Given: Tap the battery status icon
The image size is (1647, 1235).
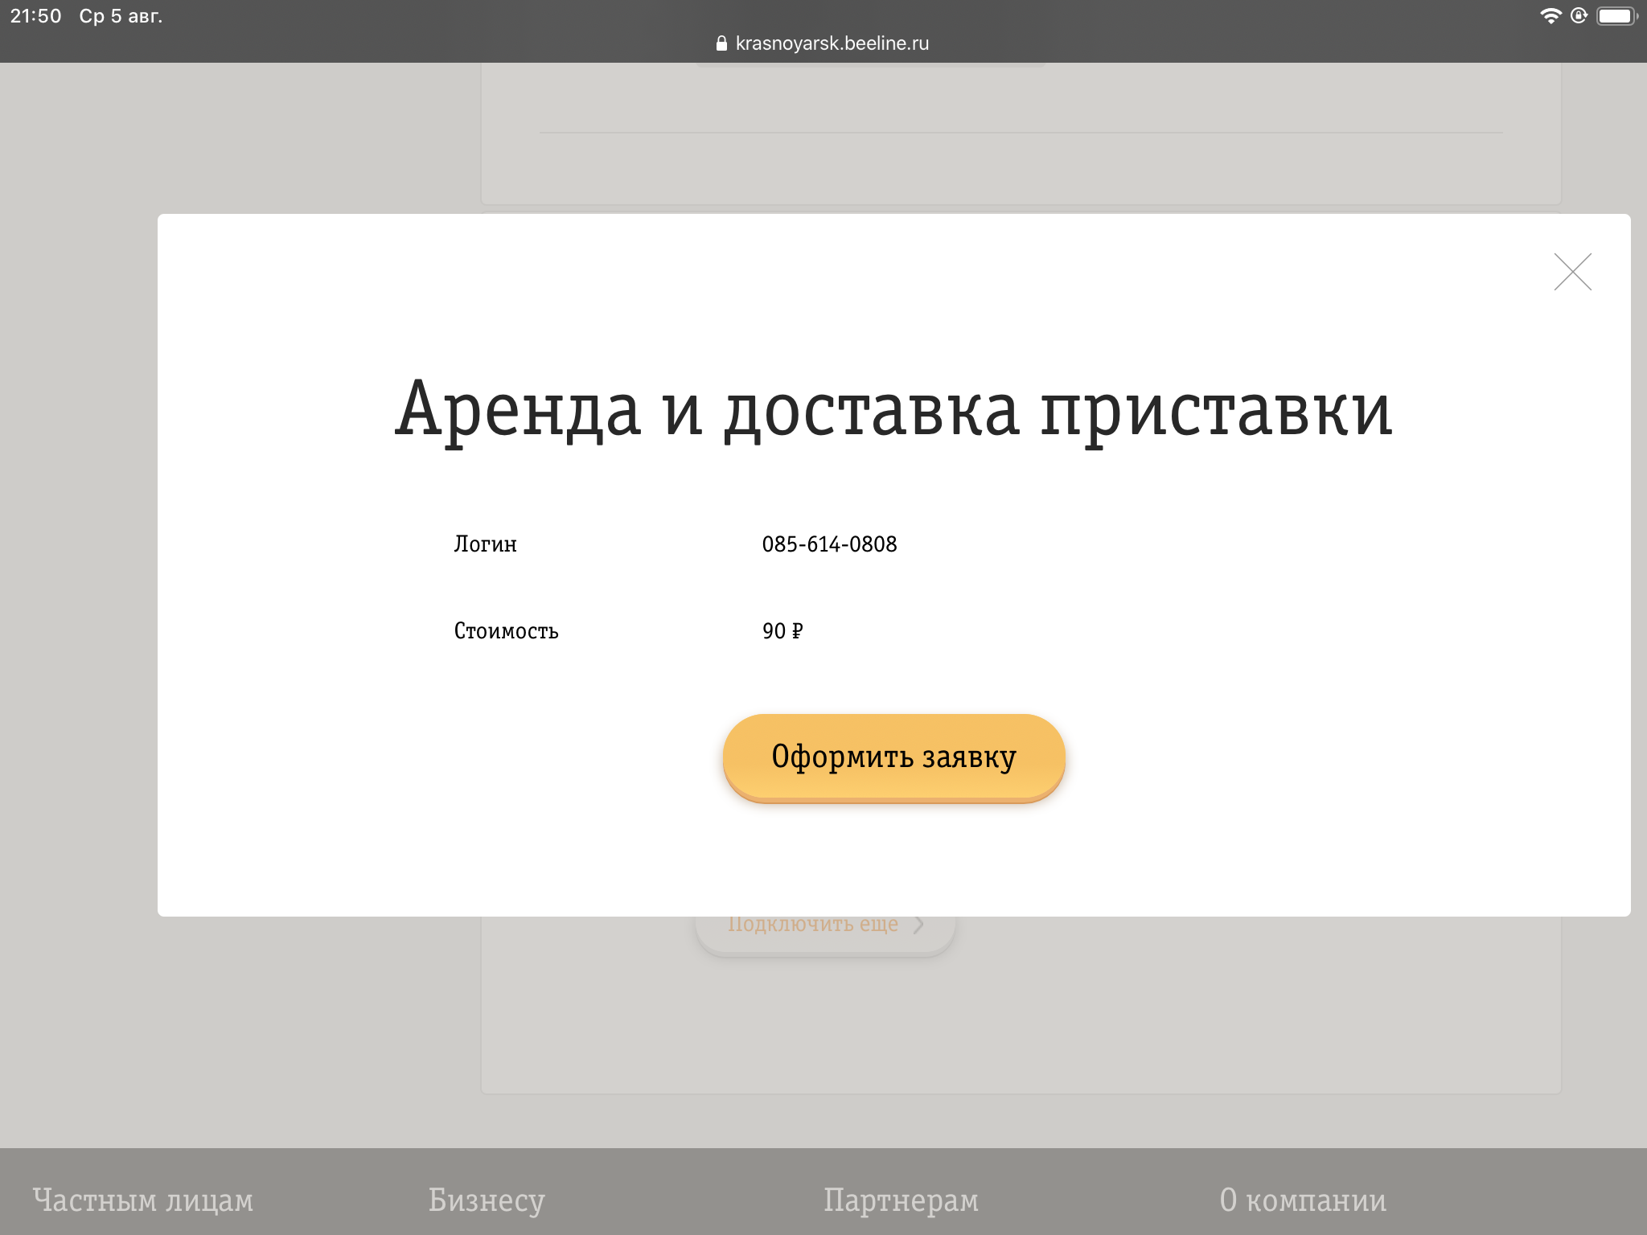Looking at the screenshot, I should 1616,16.
